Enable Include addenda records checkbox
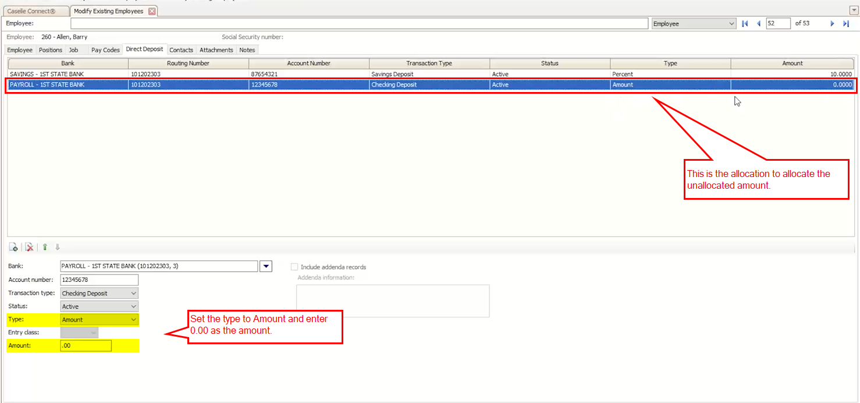The image size is (860, 403). coord(294,267)
